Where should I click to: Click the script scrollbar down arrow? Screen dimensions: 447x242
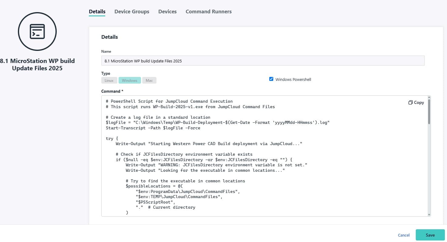pos(429,214)
